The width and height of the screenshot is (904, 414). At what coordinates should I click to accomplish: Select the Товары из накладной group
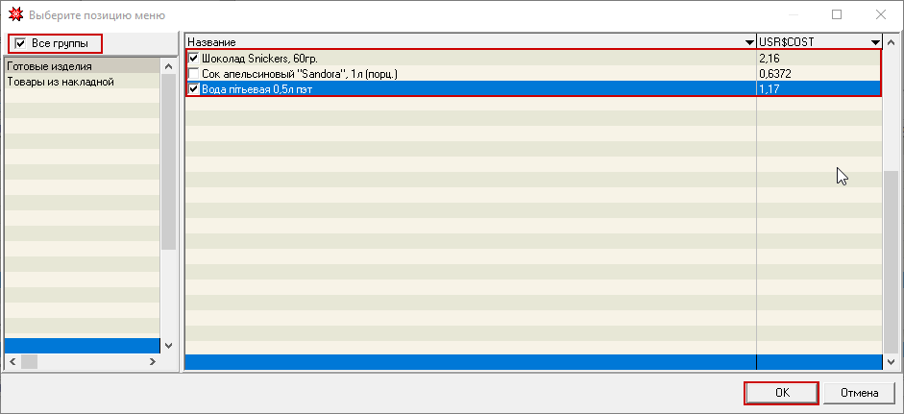[61, 82]
